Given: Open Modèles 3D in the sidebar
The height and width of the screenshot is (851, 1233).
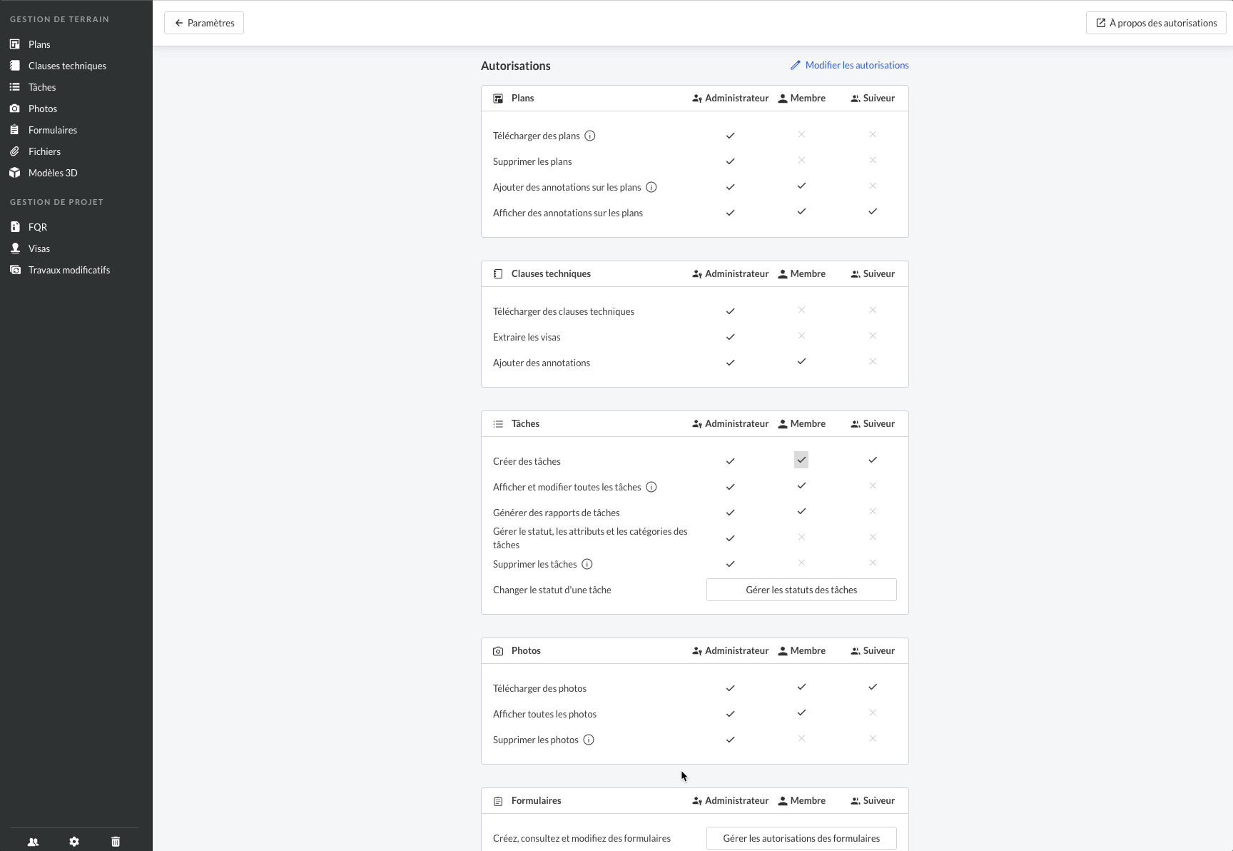Looking at the screenshot, I should click(x=53, y=173).
